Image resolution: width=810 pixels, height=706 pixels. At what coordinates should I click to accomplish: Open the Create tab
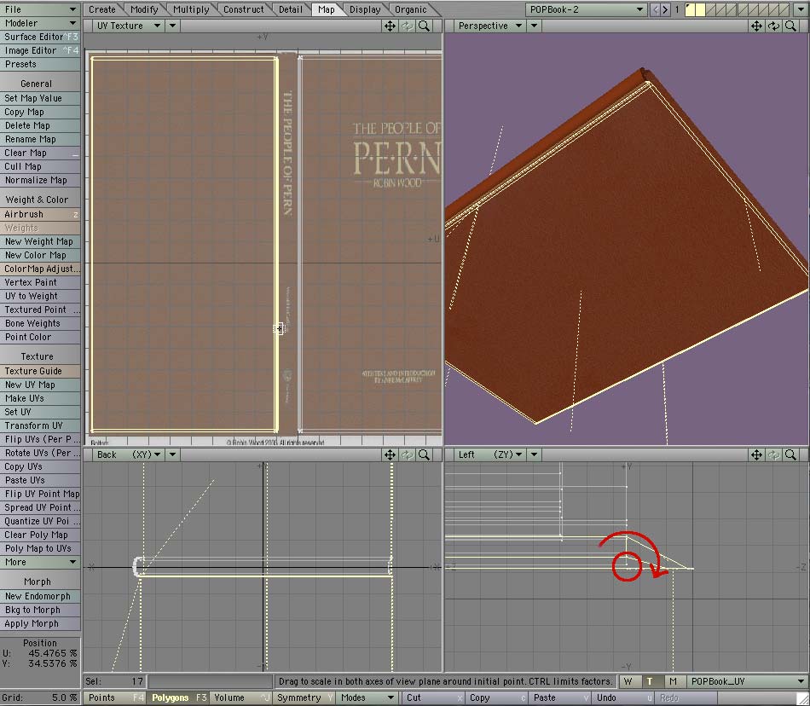coord(102,9)
